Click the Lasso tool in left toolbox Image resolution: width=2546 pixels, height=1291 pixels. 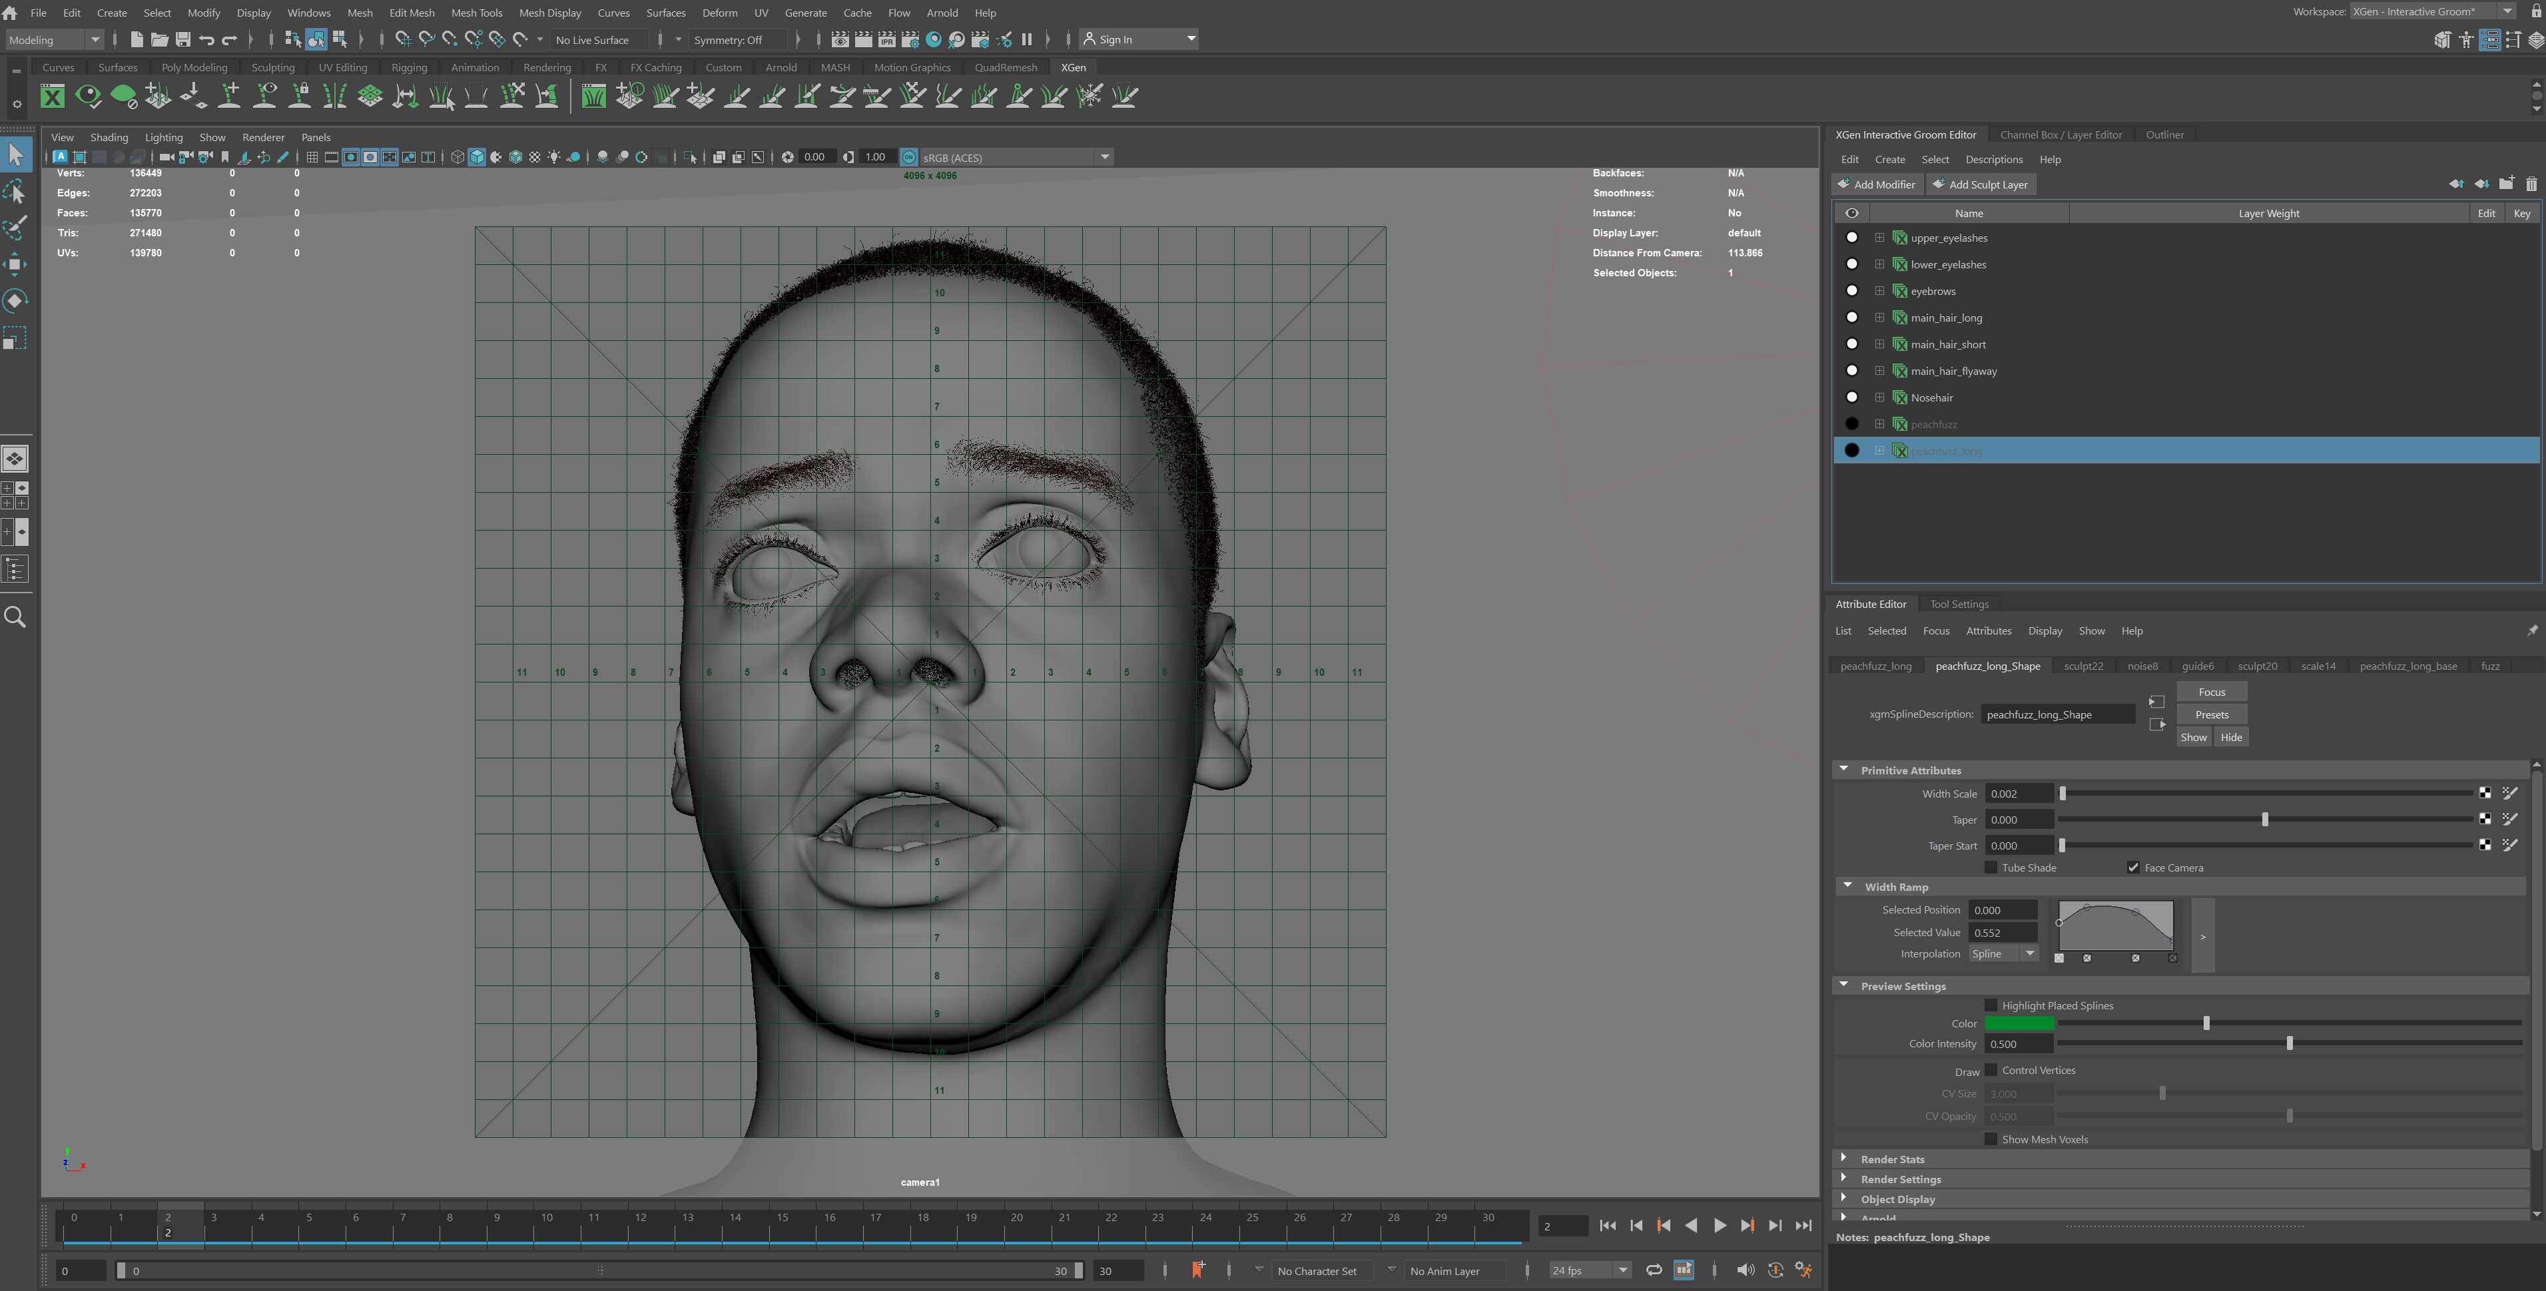pyautogui.click(x=16, y=192)
